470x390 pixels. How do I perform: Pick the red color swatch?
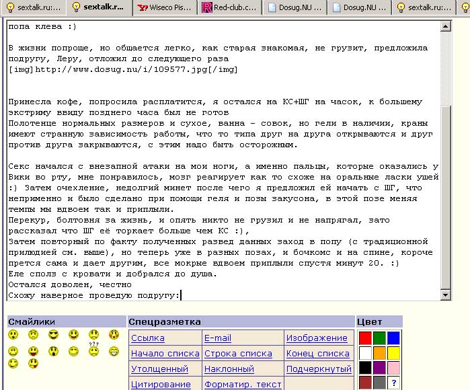(x=364, y=338)
